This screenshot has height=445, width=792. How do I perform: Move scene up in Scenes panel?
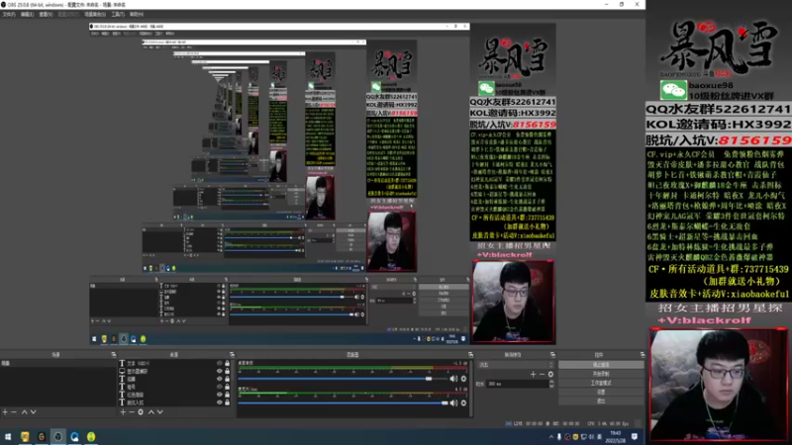[24, 412]
